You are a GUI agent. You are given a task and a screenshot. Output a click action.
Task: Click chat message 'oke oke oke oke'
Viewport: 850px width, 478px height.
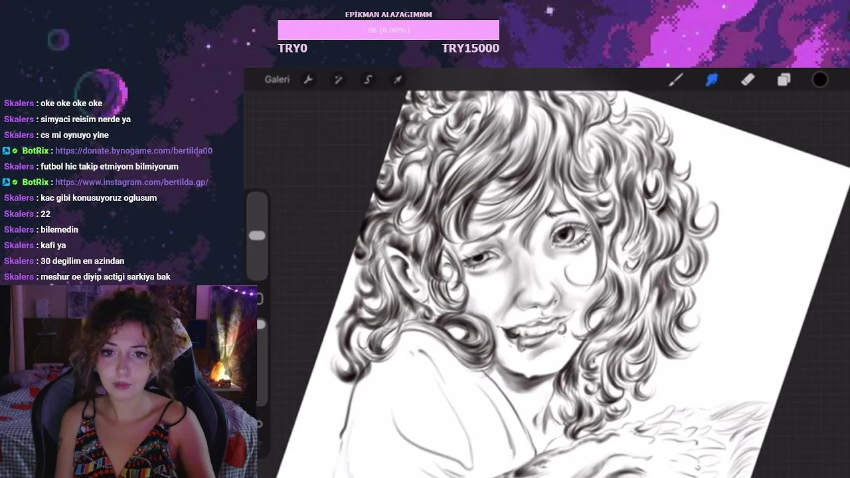[72, 104]
